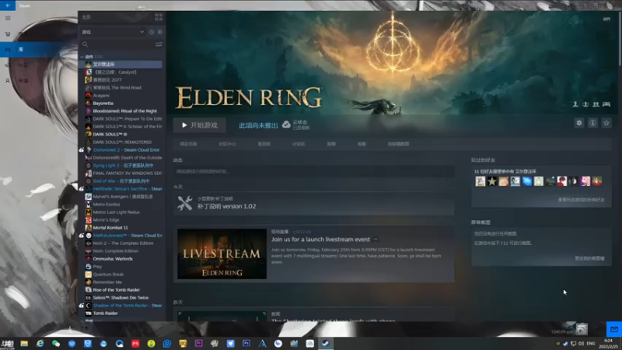
Task: Open Photoshop on the taskbar
Action: coord(246,344)
